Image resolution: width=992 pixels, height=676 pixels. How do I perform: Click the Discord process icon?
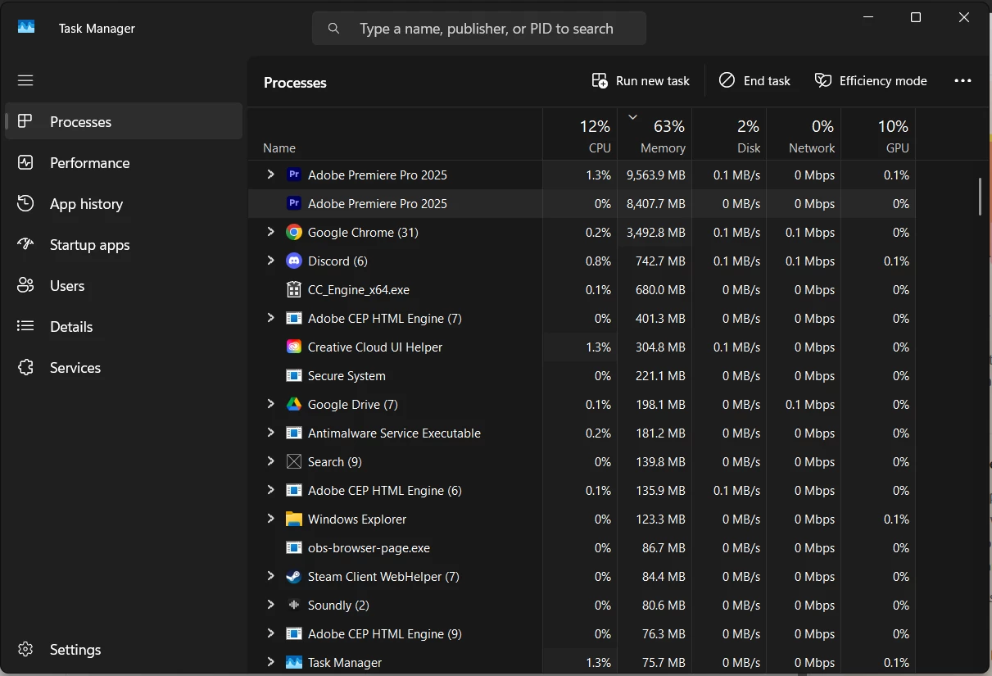click(294, 261)
